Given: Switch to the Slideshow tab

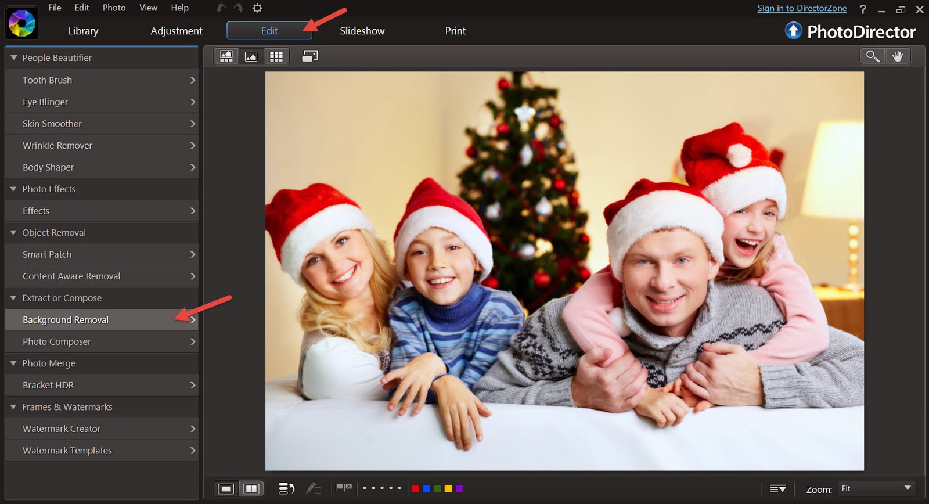Looking at the screenshot, I should coord(362,31).
